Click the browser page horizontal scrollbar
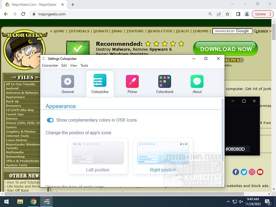The image size is (276, 207). [x=124, y=194]
